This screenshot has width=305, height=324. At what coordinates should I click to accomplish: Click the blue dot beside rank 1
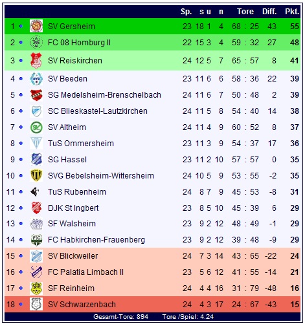coord(21,26)
